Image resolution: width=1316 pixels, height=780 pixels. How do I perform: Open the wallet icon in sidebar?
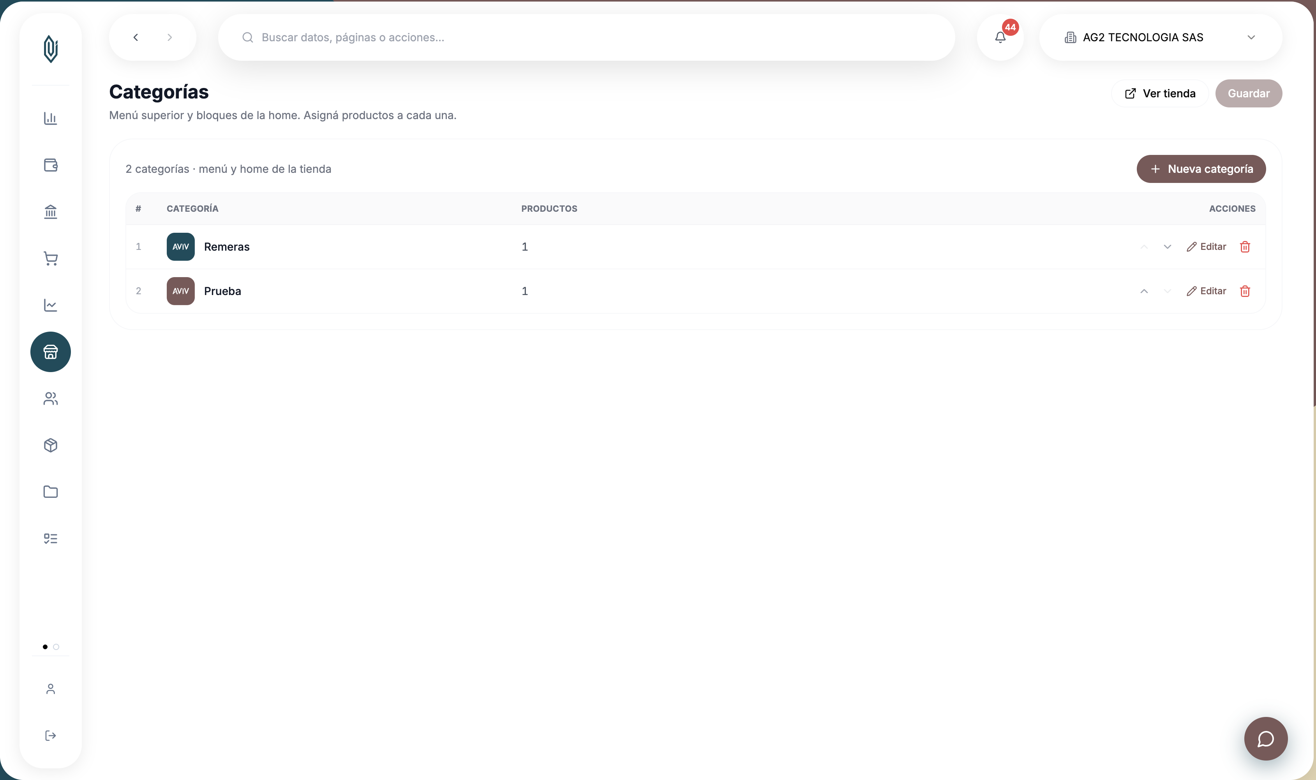point(51,165)
